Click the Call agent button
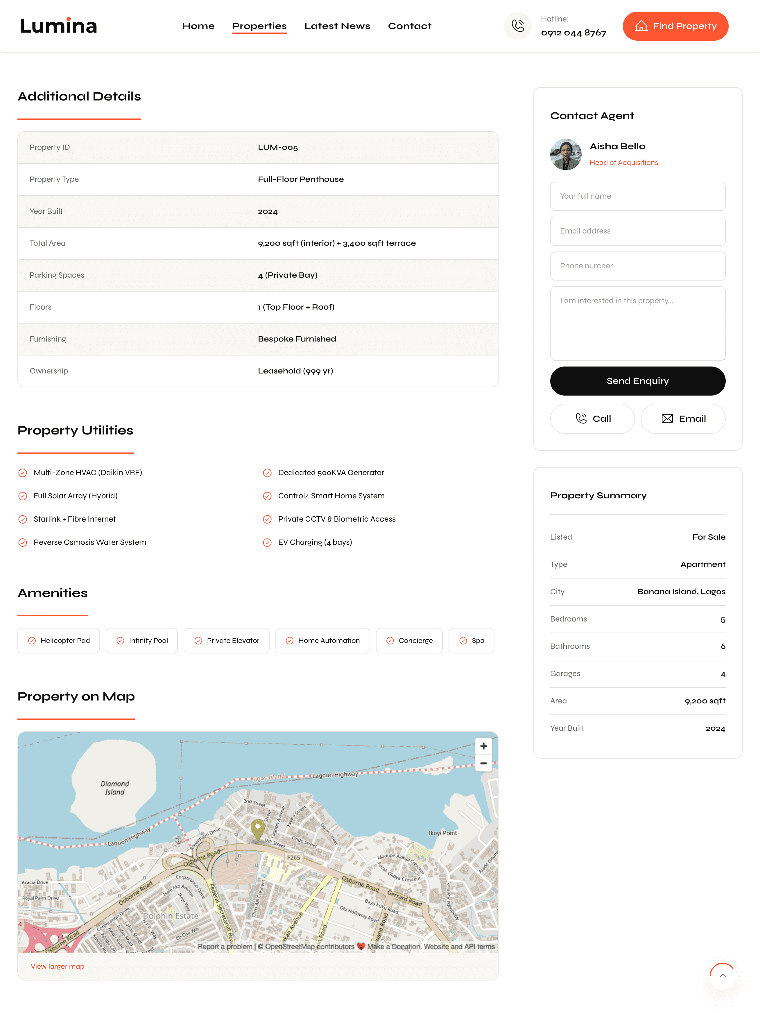 [592, 419]
